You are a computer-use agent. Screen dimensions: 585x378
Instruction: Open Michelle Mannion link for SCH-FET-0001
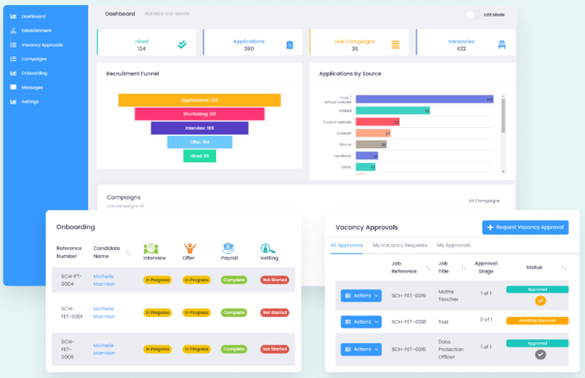pyautogui.click(x=104, y=313)
